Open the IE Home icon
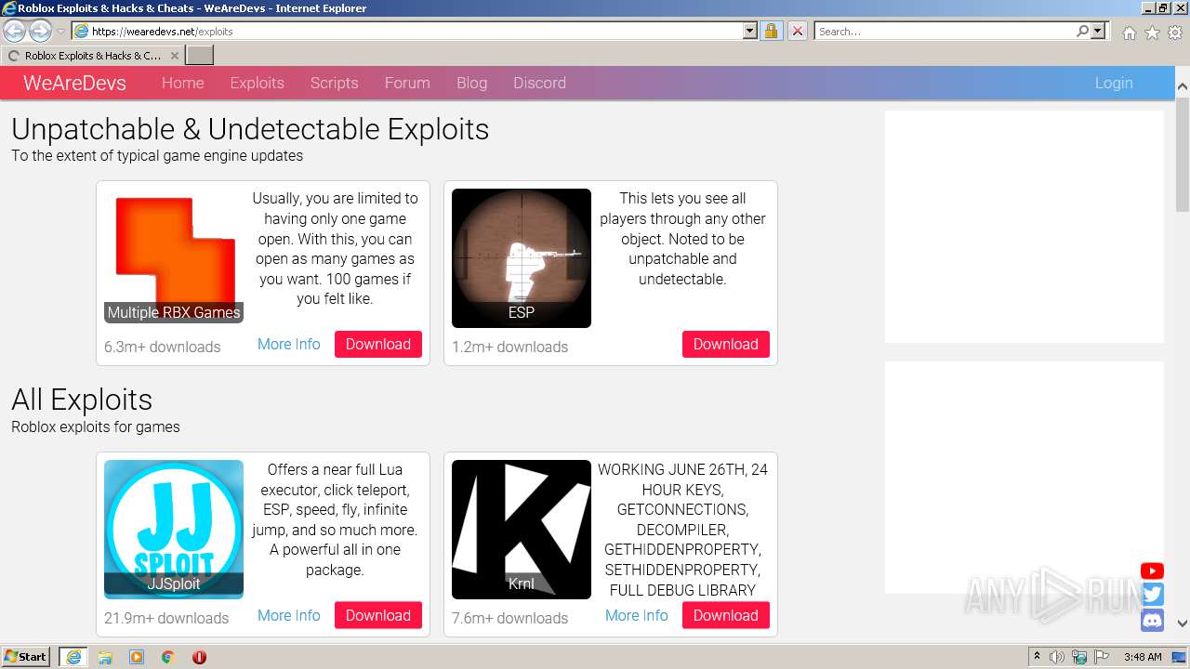This screenshot has height=669, width=1190. 1129,33
